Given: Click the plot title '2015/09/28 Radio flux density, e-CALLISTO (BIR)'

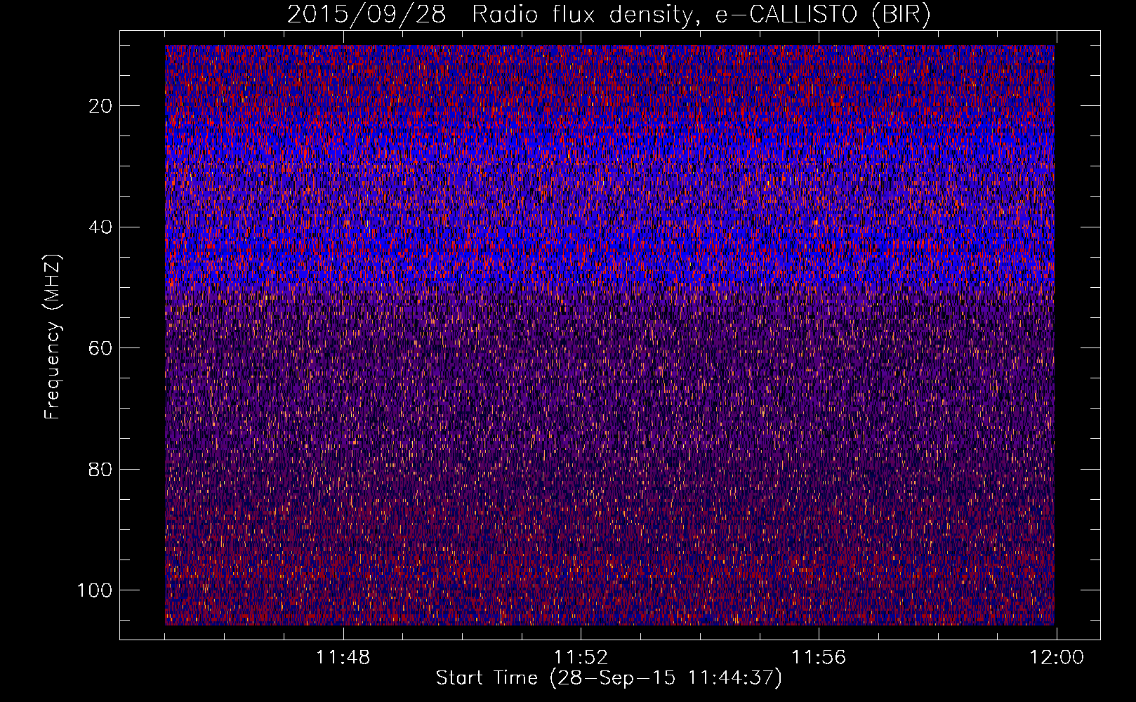Looking at the screenshot, I should [x=609, y=15].
